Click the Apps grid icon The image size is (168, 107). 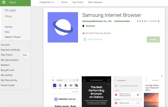pos(4,2)
